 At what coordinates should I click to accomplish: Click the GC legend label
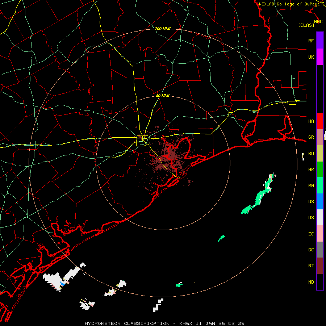pyautogui.click(x=311, y=250)
